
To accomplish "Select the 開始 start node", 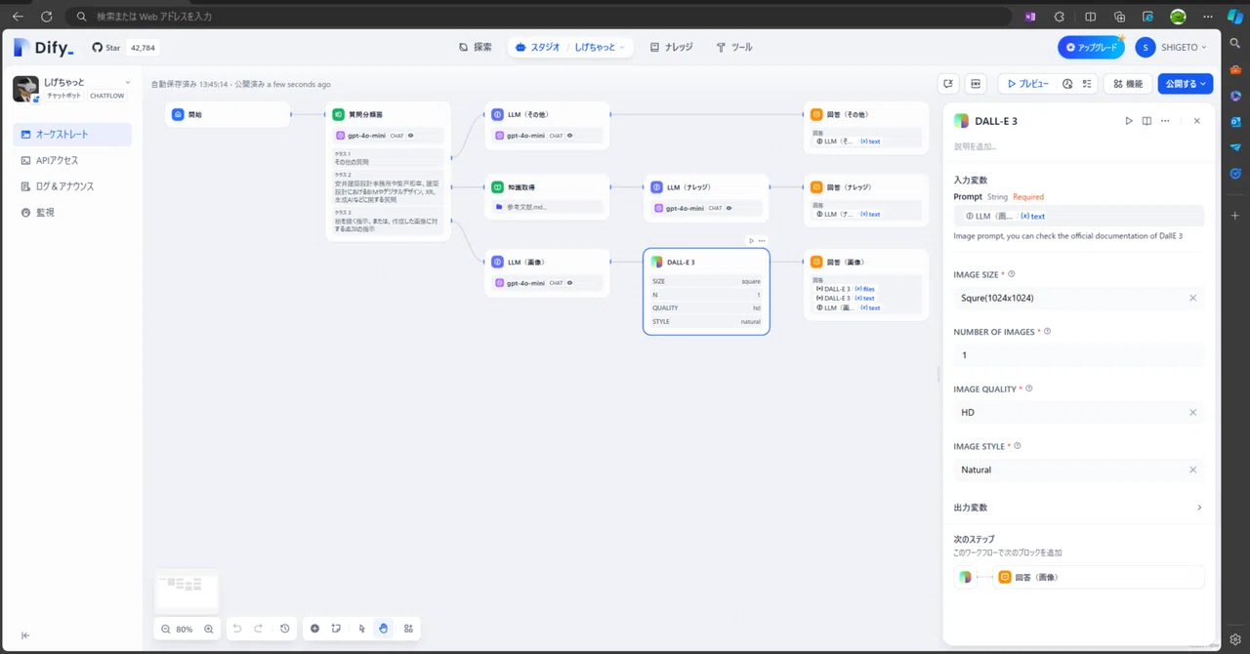I will pos(228,114).
